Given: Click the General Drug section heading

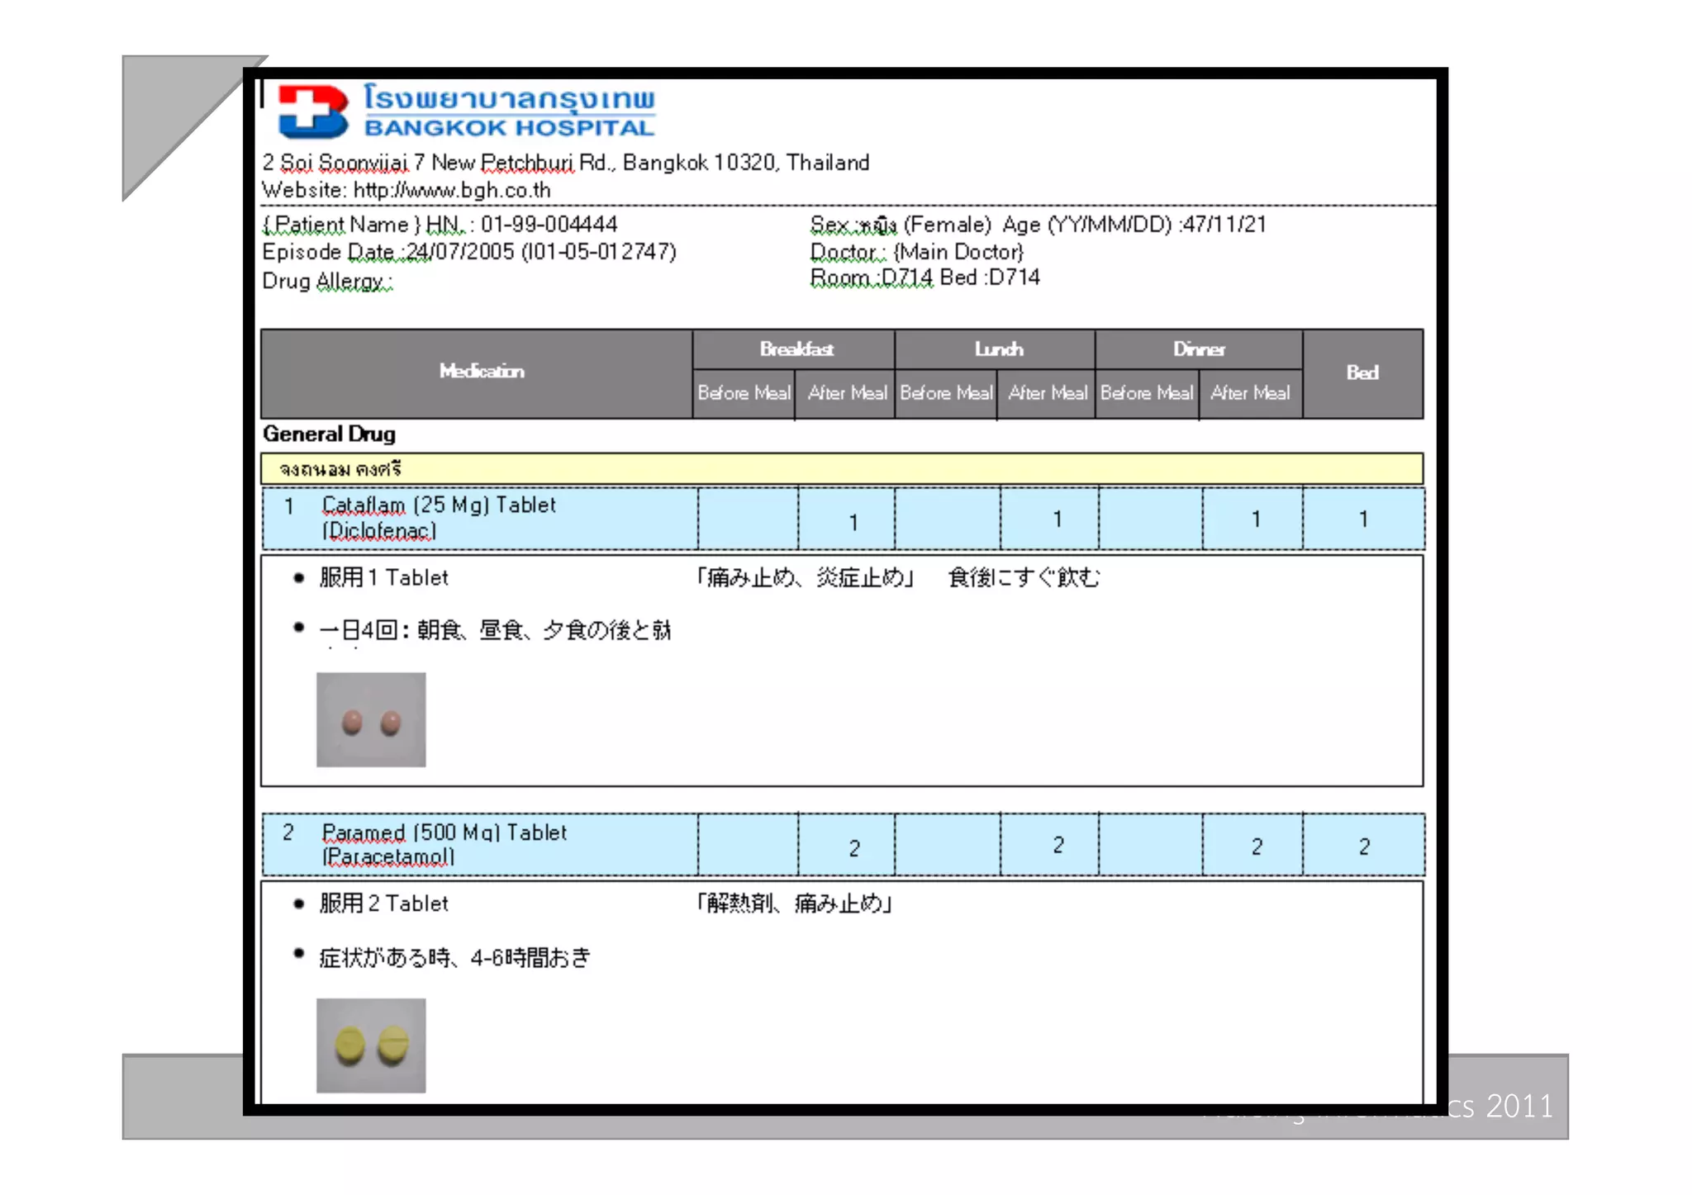Looking at the screenshot, I should [329, 434].
